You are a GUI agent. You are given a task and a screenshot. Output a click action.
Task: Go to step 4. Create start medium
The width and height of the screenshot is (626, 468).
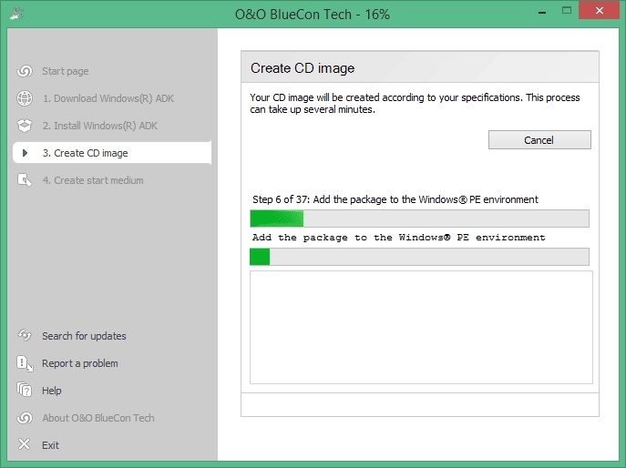click(93, 180)
